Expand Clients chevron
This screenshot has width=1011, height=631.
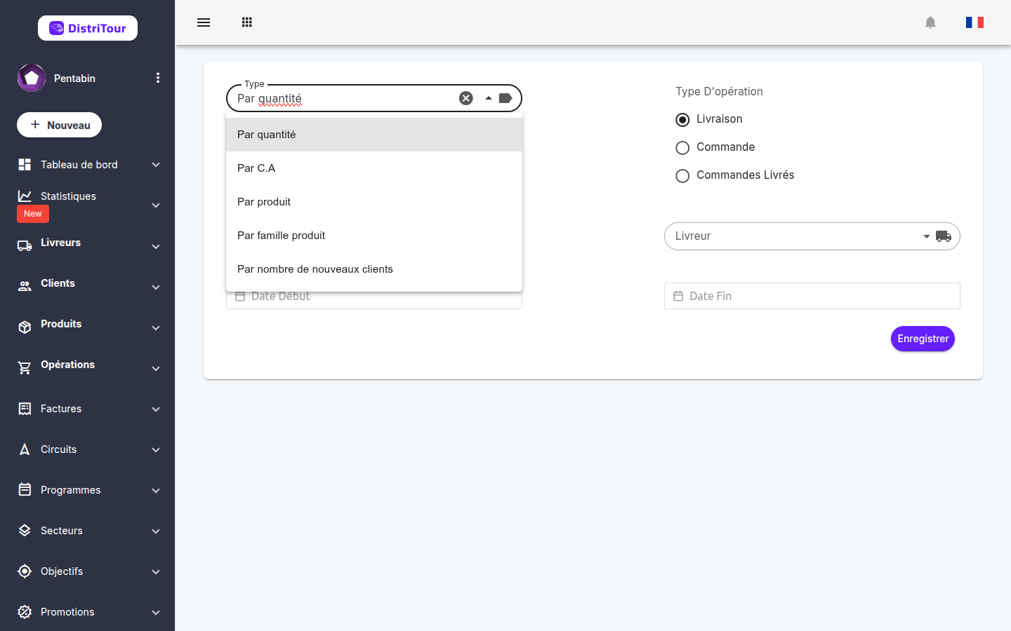(156, 287)
